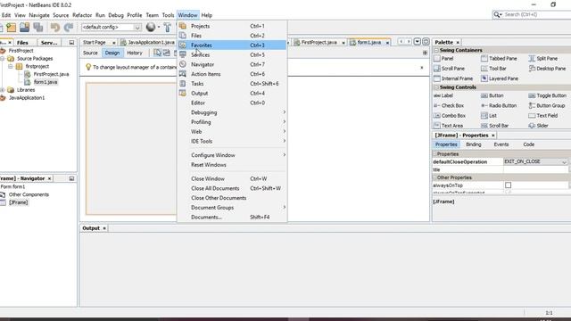
Task: Select Favorites in the Window menu
Action: click(232, 45)
